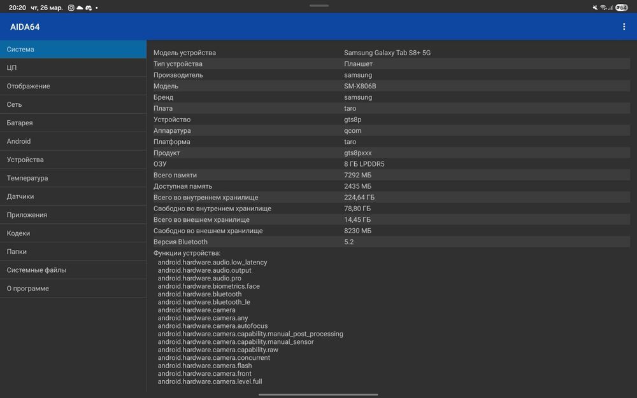Viewport: 637px width, 398px height.
Task: Open the Датчики section
Action: pyautogui.click(x=73, y=196)
